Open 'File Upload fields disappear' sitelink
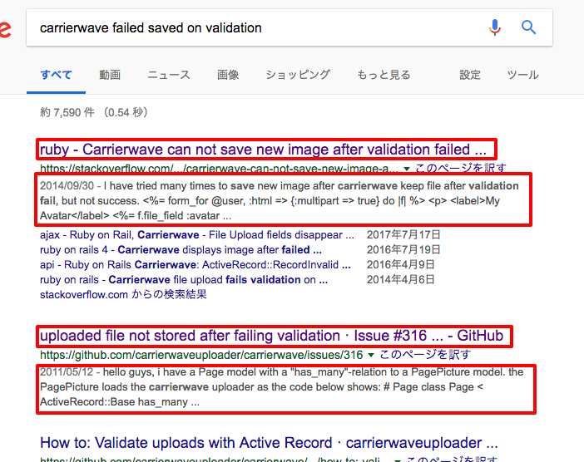The image size is (584, 462). point(197,235)
